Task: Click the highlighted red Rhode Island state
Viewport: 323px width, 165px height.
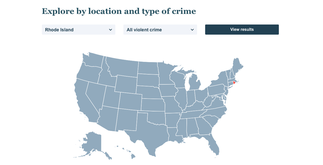Action: [234, 82]
